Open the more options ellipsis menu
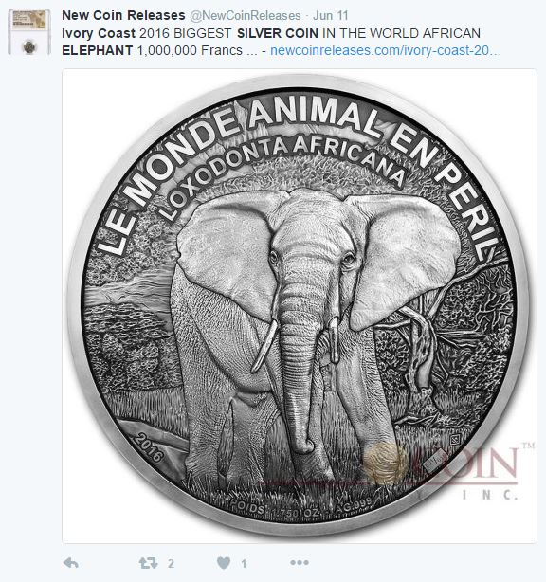 pyautogui.click(x=300, y=563)
